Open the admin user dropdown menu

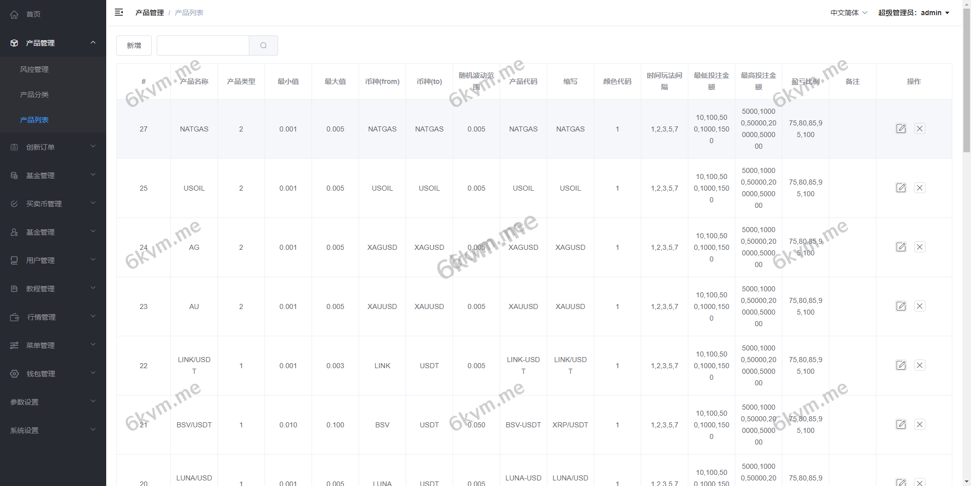pyautogui.click(x=913, y=13)
